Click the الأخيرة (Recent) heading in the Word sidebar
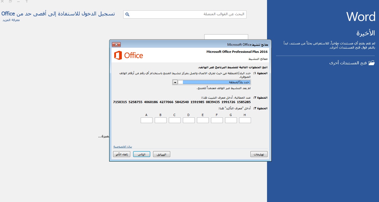This screenshot has width=379, height=202. (x=366, y=33)
